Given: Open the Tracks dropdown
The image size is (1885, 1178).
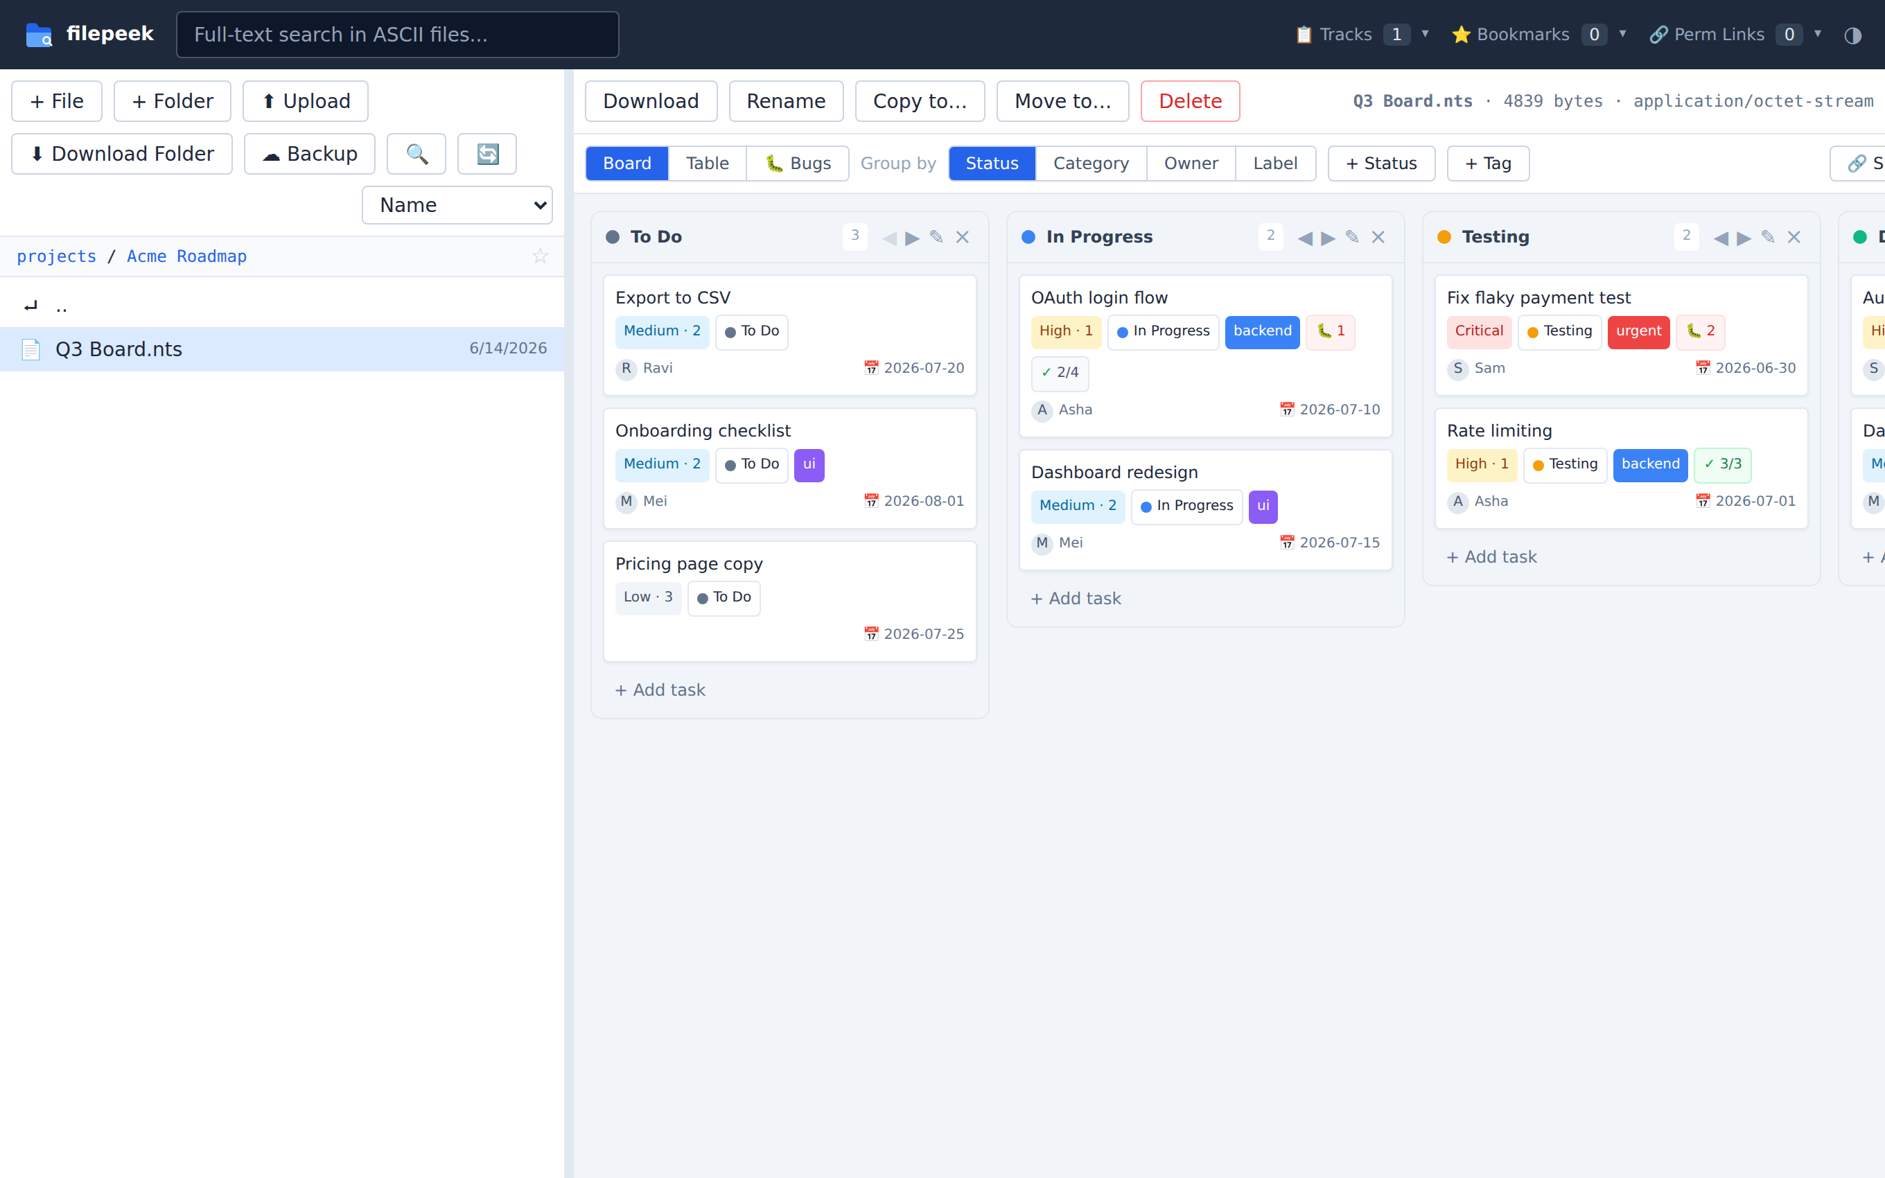Looking at the screenshot, I should tap(1362, 35).
